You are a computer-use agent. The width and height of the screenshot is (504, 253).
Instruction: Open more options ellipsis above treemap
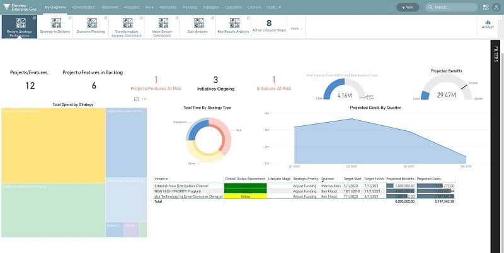point(144,99)
